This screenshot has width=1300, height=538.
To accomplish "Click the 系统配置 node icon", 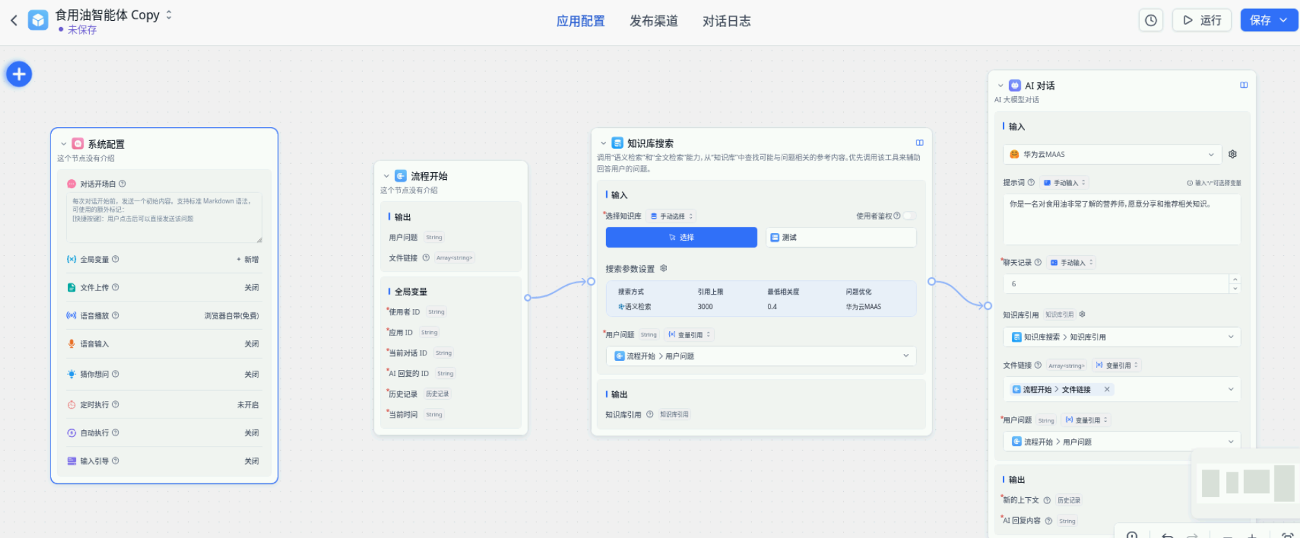I will tap(78, 143).
